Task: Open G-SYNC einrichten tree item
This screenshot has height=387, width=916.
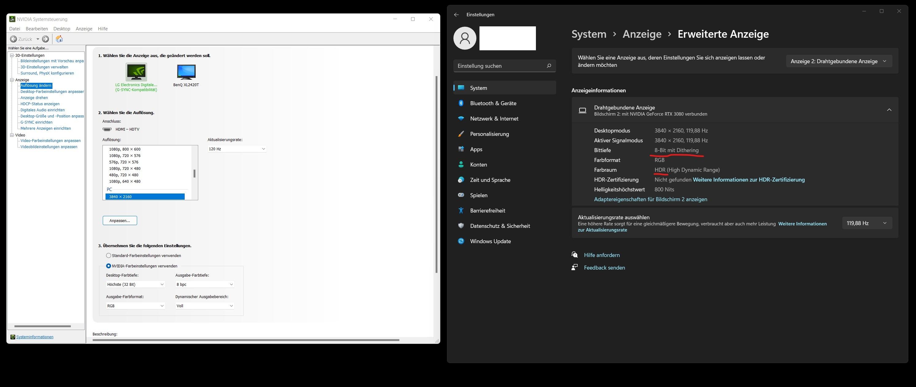Action: 36,122
